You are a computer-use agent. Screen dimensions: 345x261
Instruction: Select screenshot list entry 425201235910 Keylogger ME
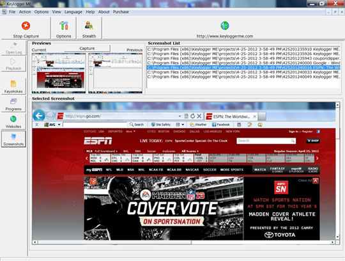pos(243,49)
